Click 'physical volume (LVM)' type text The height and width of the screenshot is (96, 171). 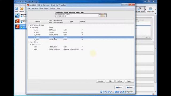[71, 49]
